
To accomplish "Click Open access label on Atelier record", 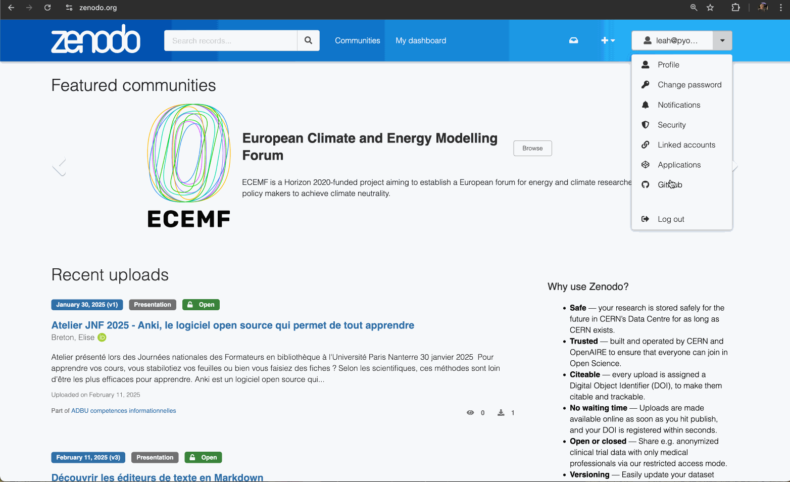I will (x=201, y=305).
